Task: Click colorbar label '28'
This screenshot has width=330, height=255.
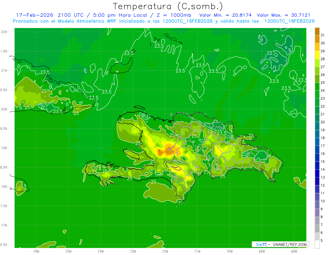Action: pos(323,59)
